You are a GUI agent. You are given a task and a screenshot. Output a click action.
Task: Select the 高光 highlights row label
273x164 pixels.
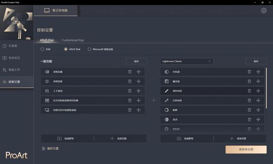(175, 119)
